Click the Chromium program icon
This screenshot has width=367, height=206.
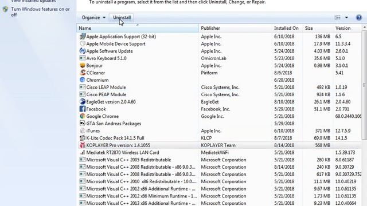coord(83,80)
